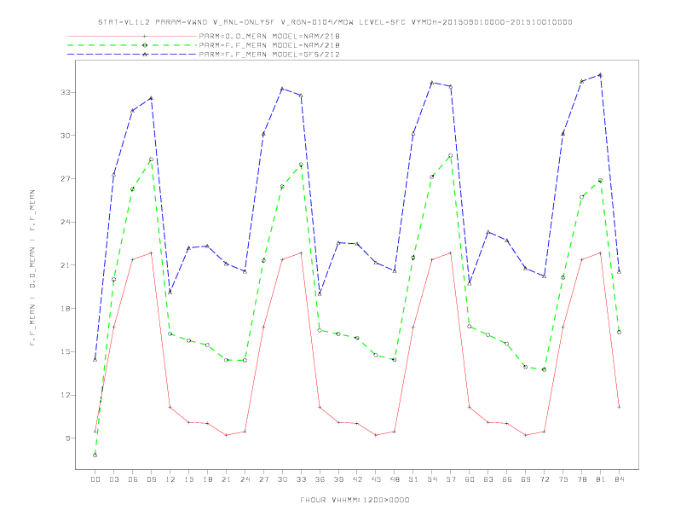
Task: Click x-axis forecast hour label 12
Action: [x=170, y=479]
